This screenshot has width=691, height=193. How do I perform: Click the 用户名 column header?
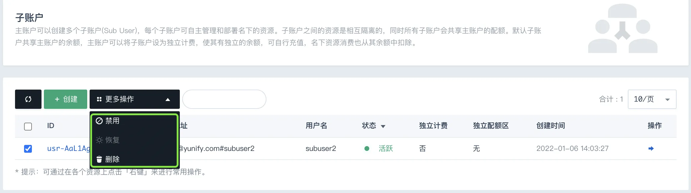coord(316,126)
